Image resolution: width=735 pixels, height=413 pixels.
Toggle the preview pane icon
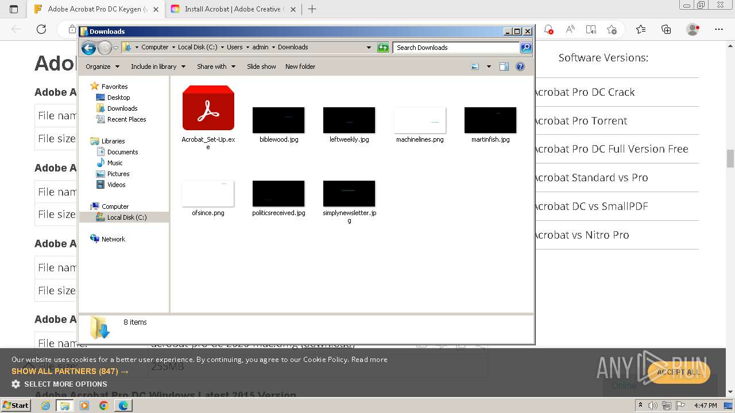point(504,67)
